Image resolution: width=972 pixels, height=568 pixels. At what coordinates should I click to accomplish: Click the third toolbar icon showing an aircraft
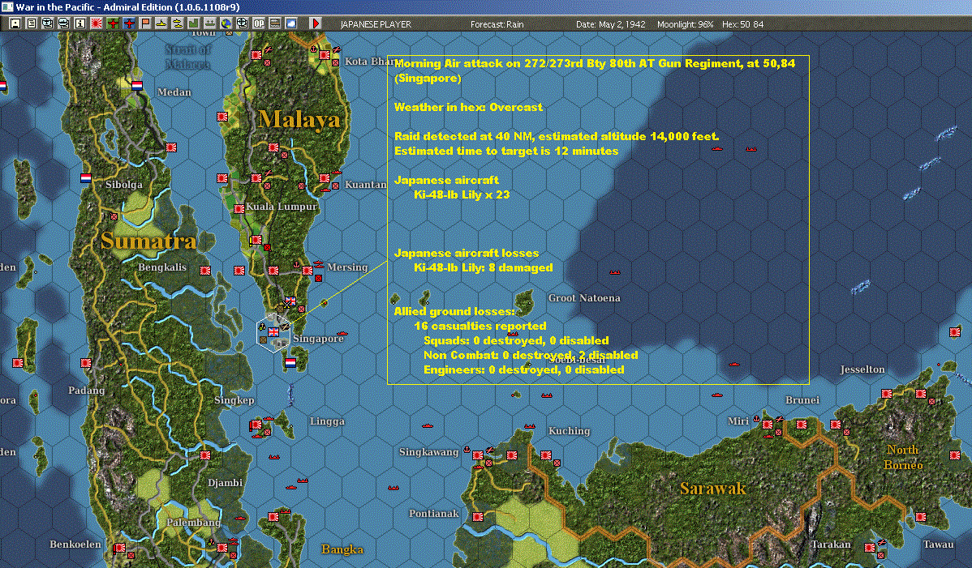[x=48, y=23]
